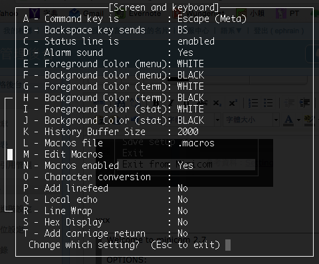Viewport: 319px width, 264px height.
Task: Select option H, Background Color (term)
Action: coord(114,98)
